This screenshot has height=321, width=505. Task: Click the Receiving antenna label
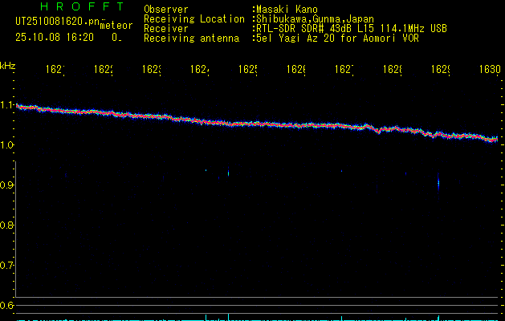[x=191, y=38]
